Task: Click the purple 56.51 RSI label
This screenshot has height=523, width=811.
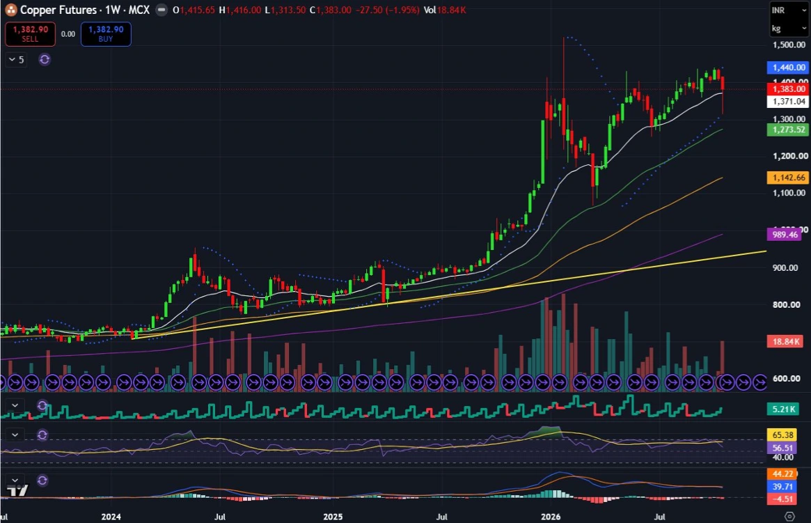Action: point(782,448)
